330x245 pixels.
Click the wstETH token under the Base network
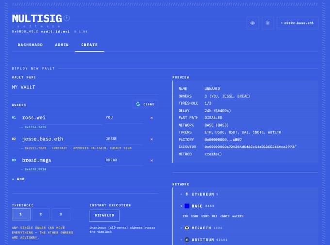pyautogui.click(x=238, y=216)
